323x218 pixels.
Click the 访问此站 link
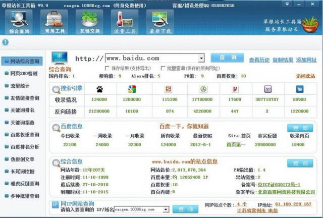point(306,76)
